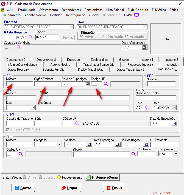Viewport: 184px width, 195px height.
Task: Switch to Documentos 2 tab
Action: point(16,60)
